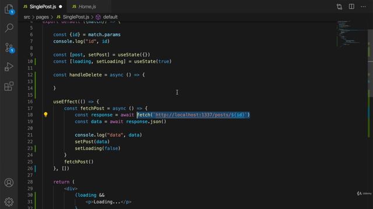373x209 pixels.
Task: Click the minimap code overview
Action: [351, 34]
